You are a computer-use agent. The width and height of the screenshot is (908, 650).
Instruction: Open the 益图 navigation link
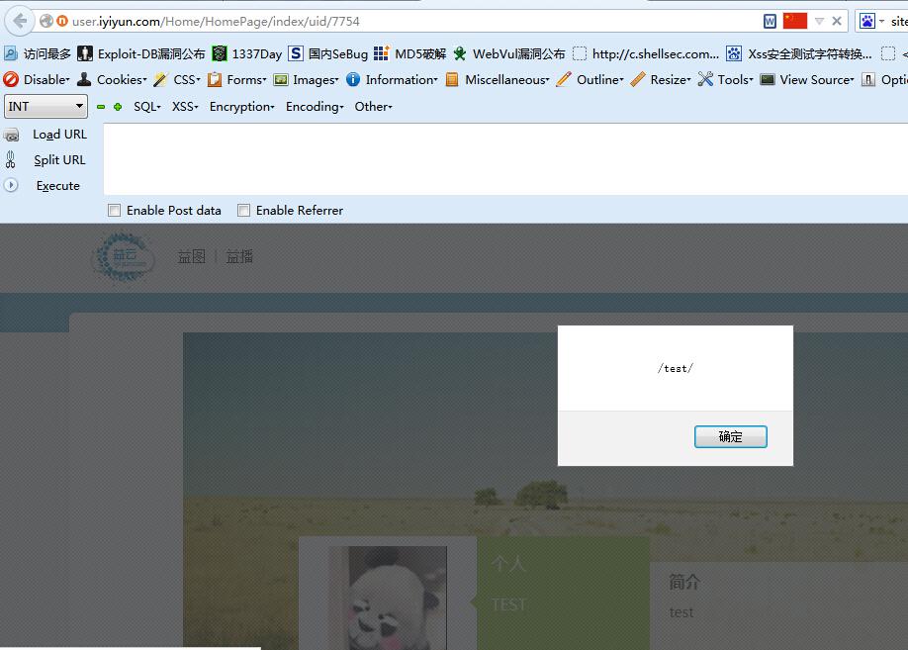[192, 256]
